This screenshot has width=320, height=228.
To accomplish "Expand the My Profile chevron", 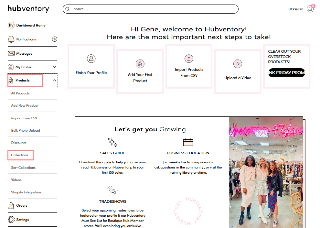I will click(55, 67).
